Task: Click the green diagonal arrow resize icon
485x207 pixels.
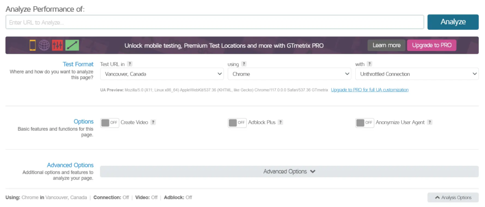Action: (72, 45)
